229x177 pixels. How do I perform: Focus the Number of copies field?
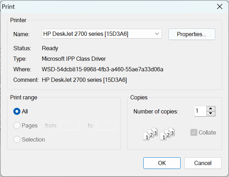pos(200,111)
